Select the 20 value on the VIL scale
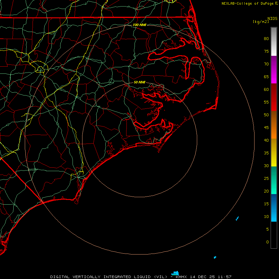 click(266, 191)
